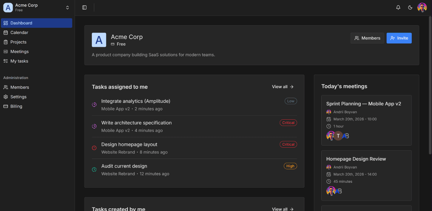Screen dimensions: 432x211
Task: Open 'View all' for tasks created by me
Action: tap(282, 209)
